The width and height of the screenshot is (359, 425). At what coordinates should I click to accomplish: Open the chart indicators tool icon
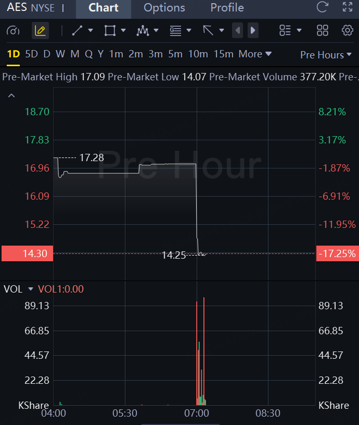tap(143, 30)
